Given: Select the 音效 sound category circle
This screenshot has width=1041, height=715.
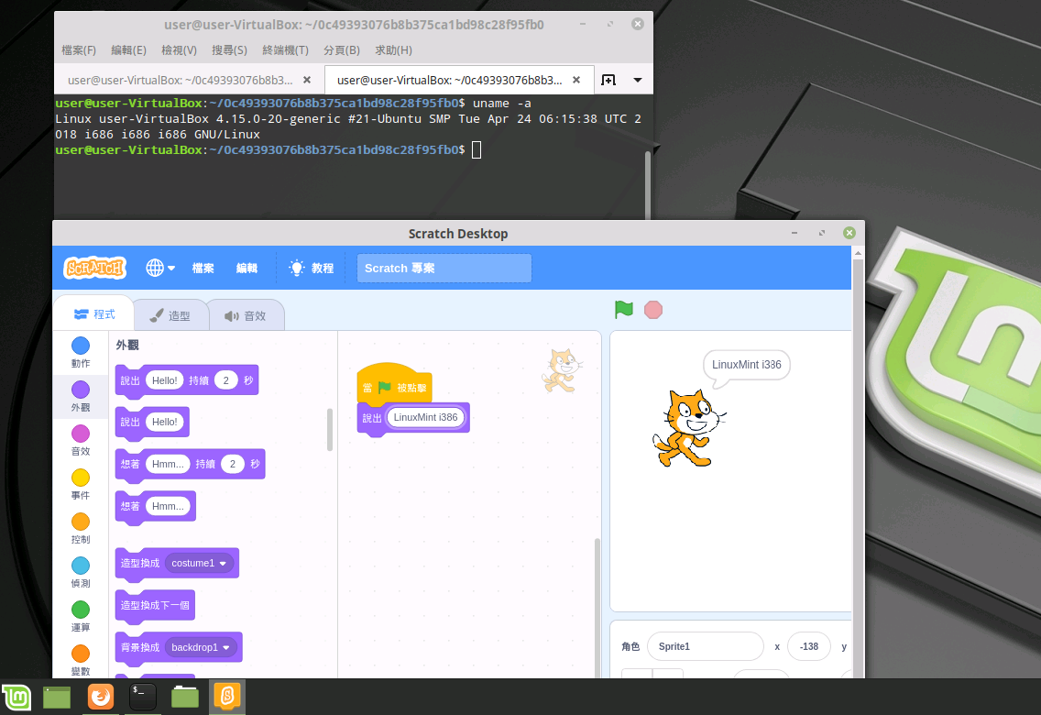Looking at the screenshot, I should pyautogui.click(x=81, y=434).
